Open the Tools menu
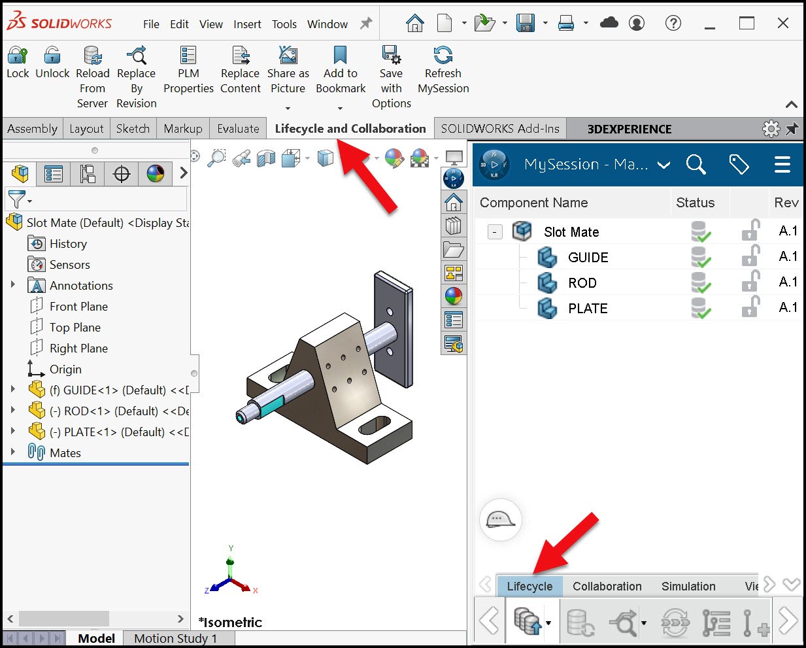 (x=284, y=24)
